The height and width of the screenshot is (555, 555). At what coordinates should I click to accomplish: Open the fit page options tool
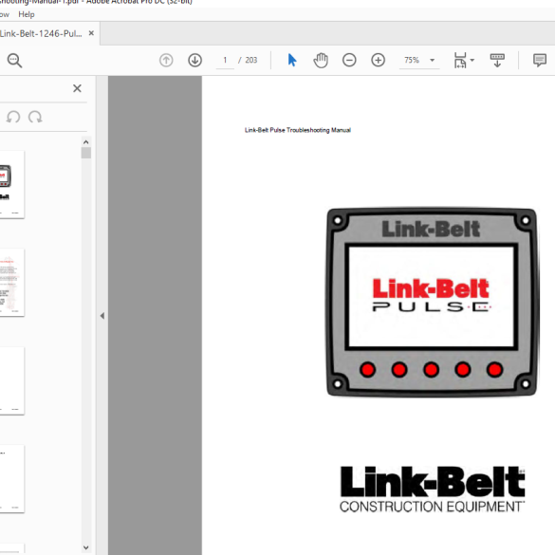click(x=460, y=60)
